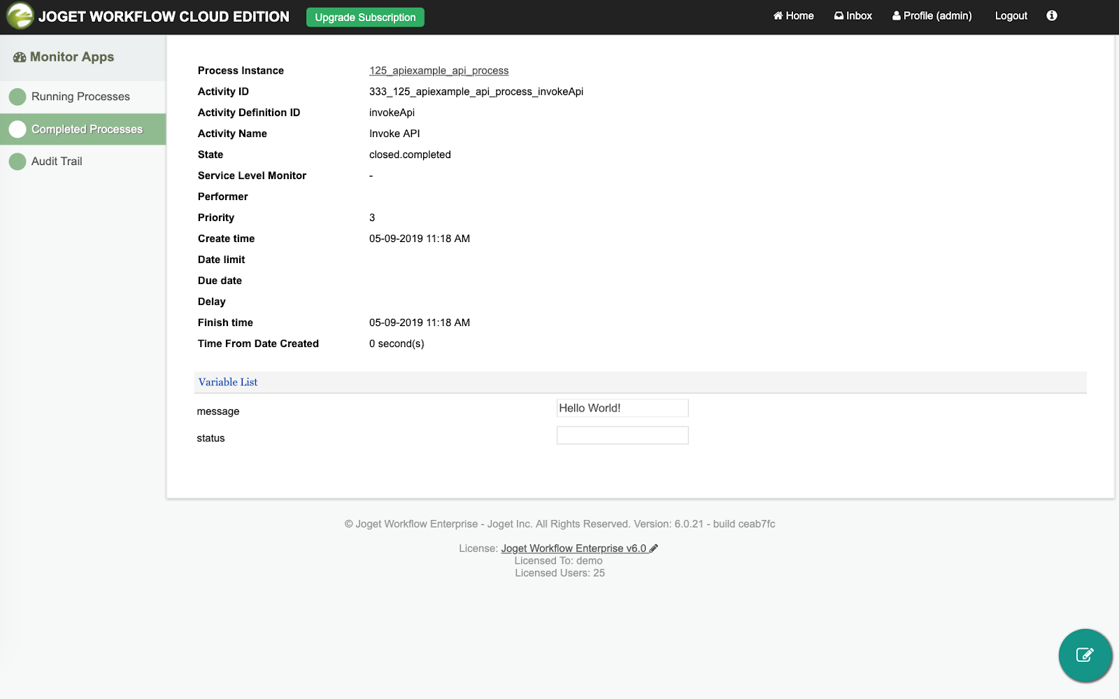
Task: Click the Priority value 3
Action: tap(372, 218)
